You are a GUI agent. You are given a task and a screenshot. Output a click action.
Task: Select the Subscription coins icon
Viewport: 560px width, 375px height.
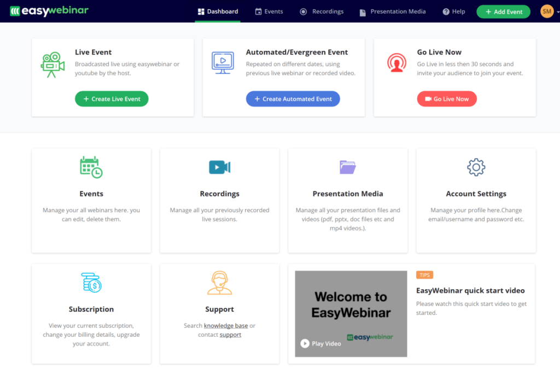91,283
